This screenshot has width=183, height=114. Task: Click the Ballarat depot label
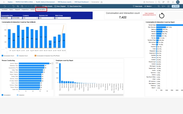[154, 34]
